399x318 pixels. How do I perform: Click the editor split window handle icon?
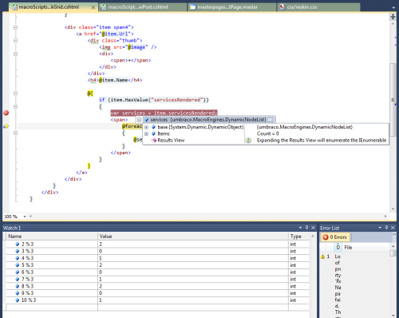pyautogui.click(x=393, y=17)
